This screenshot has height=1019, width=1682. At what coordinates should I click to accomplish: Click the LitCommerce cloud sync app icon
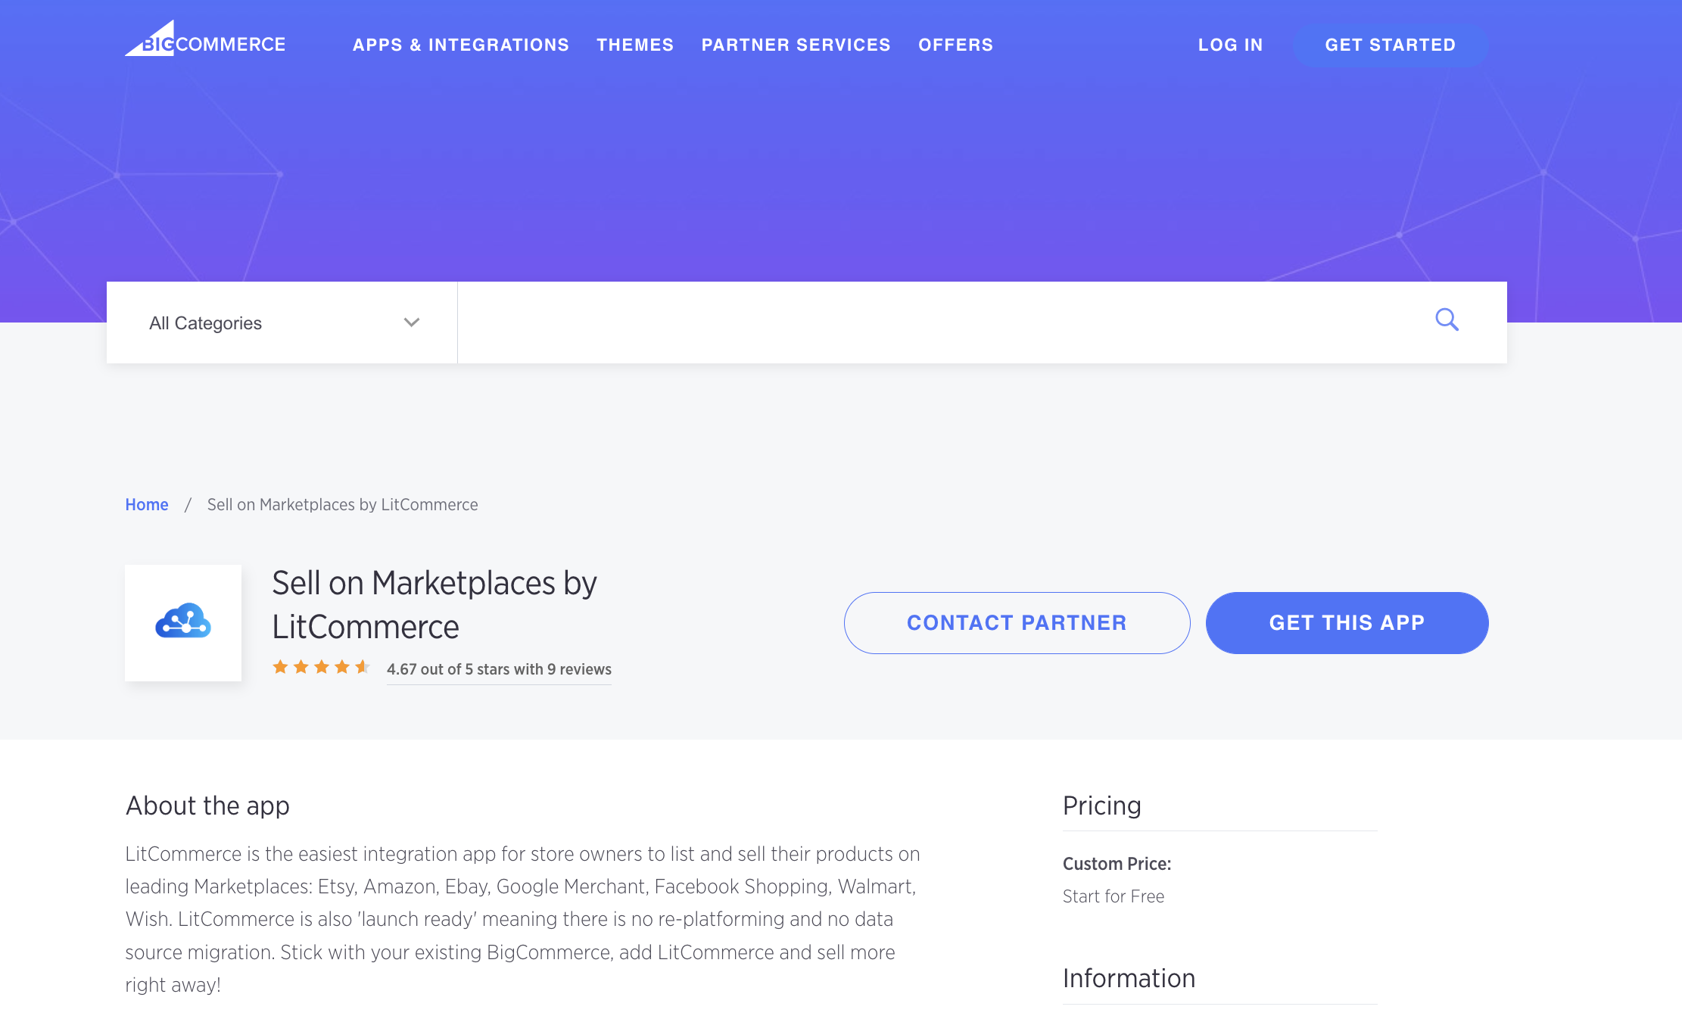point(184,622)
